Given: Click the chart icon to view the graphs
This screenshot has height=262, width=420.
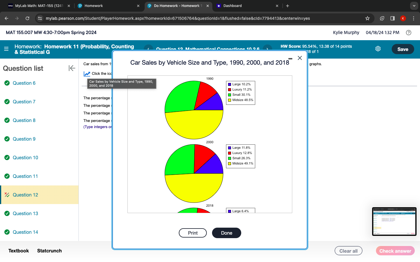Looking at the screenshot, I should 87,73.
